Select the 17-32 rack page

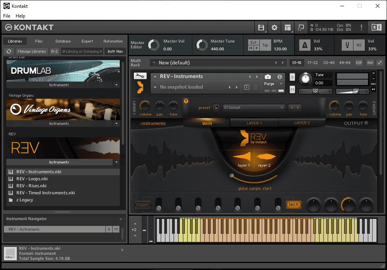312,63
